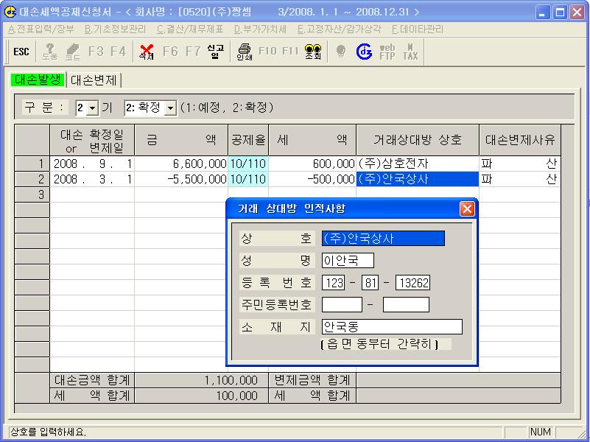Close the 거래 상대방 인적사항 dialog
The height and width of the screenshot is (442, 590).
pos(467,208)
